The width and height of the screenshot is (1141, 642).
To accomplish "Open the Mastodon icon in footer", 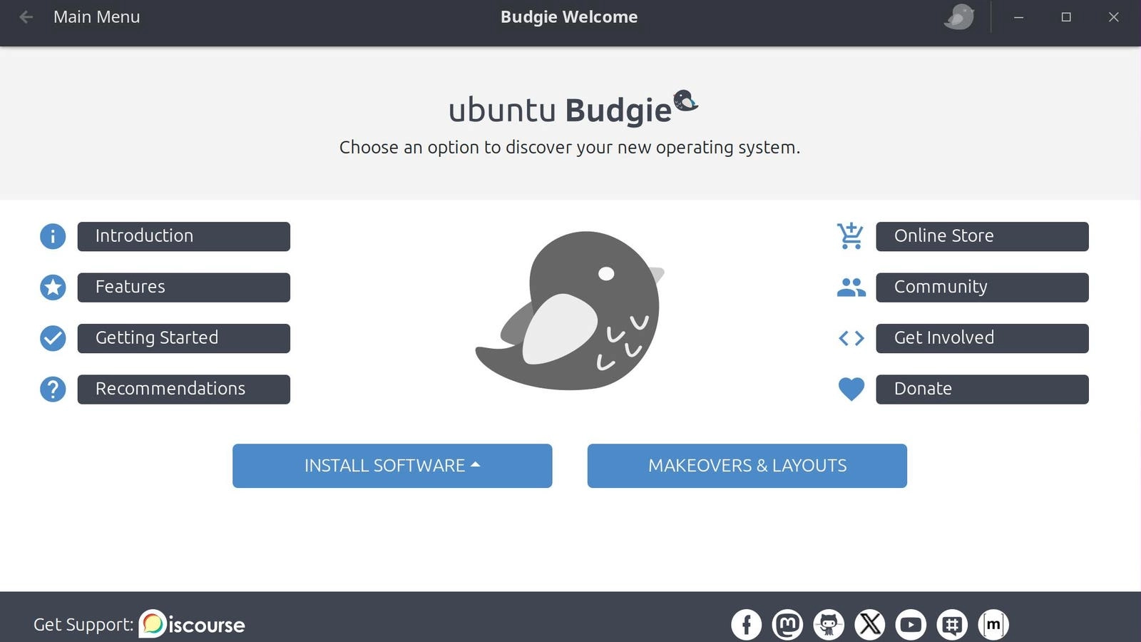I will [787, 625].
